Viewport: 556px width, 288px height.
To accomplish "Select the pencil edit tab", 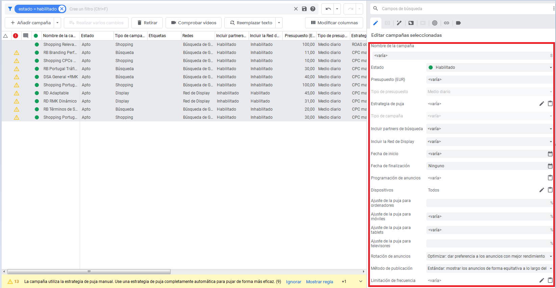I will click(376, 23).
